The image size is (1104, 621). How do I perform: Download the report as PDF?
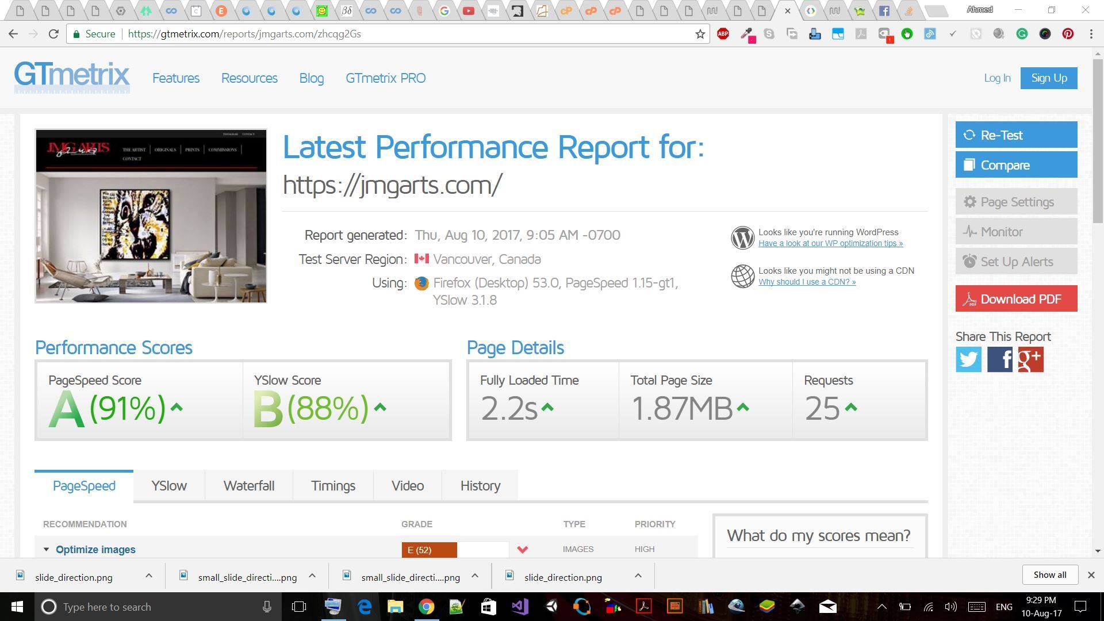coord(1016,299)
